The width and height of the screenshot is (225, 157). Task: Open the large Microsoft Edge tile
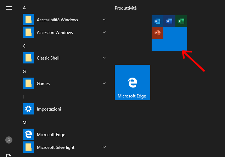click(133, 83)
